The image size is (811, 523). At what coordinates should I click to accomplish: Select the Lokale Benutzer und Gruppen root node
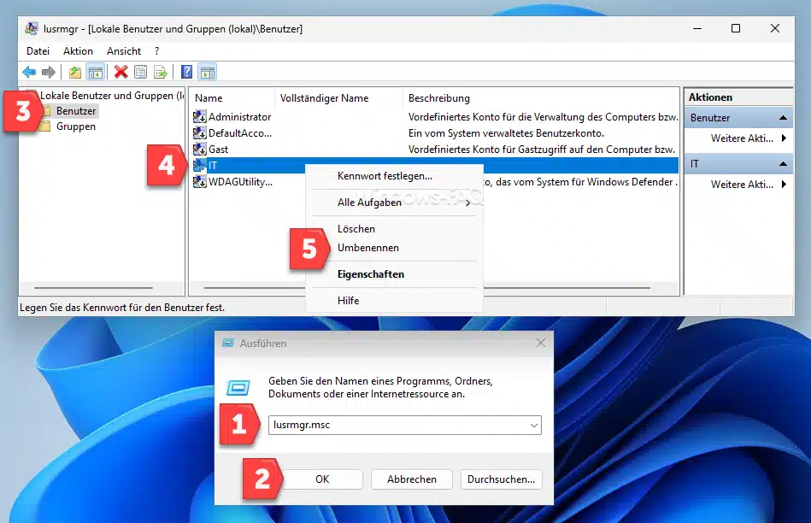coord(111,95)
